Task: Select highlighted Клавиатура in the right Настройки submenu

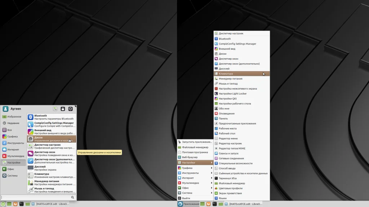Action: [x=242, y=74]
